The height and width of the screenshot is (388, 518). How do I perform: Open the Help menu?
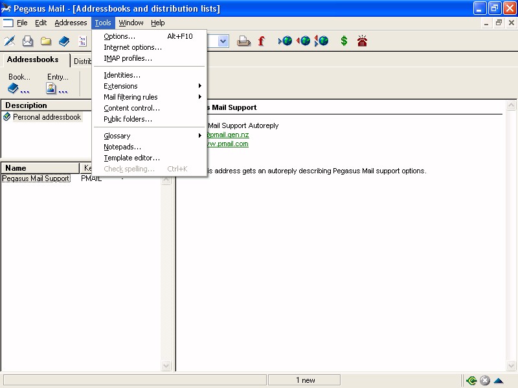tap(157, 23)
